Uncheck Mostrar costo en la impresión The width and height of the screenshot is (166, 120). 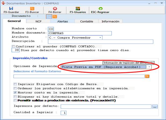[x=15, y=92]
